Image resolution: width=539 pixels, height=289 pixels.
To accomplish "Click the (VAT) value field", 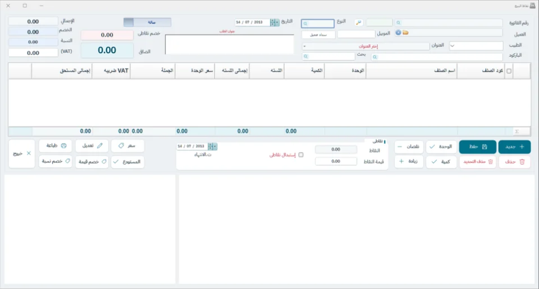I will tap(33, 53).
